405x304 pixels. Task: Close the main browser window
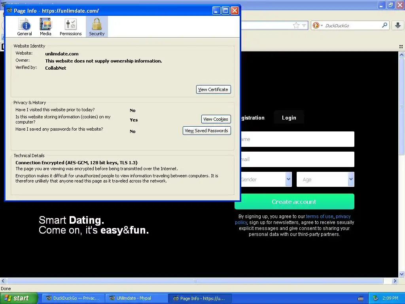pyautogui.click(x=400, y=5)
